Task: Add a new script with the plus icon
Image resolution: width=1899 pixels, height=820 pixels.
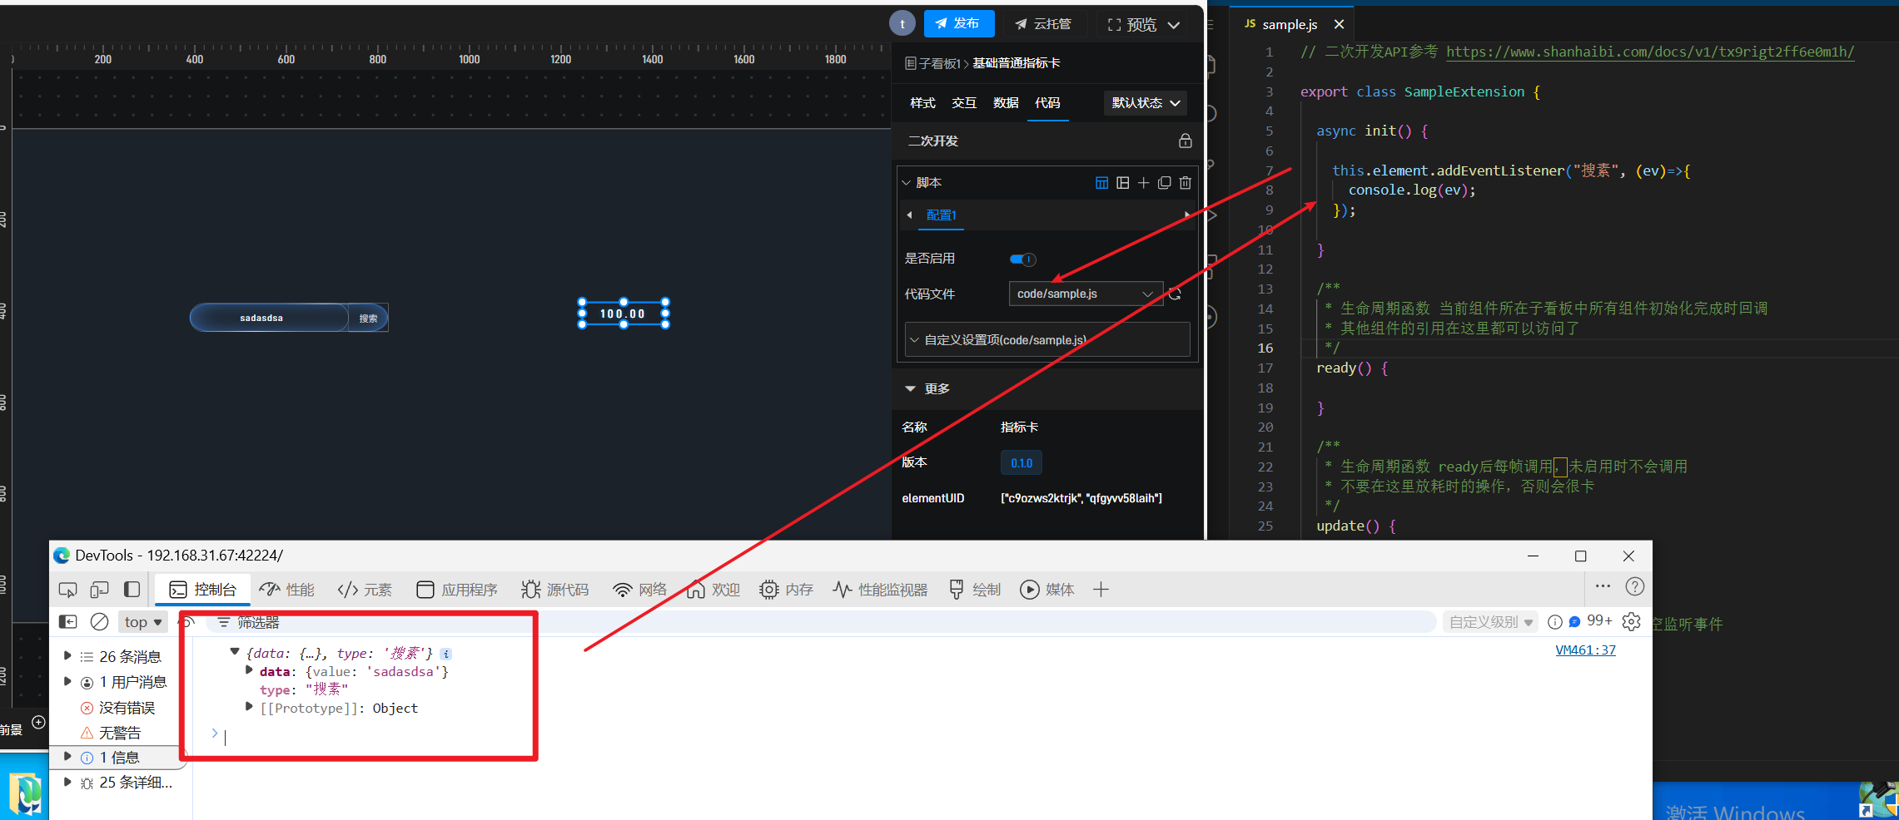Action: (x=1144, y=183)
